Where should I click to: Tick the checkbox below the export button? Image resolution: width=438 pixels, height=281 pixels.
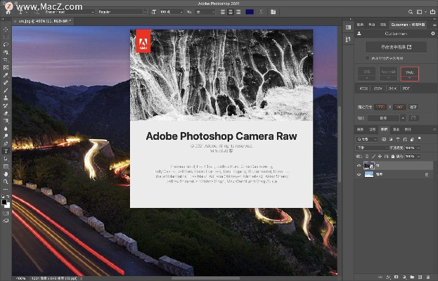click(366, 58)
